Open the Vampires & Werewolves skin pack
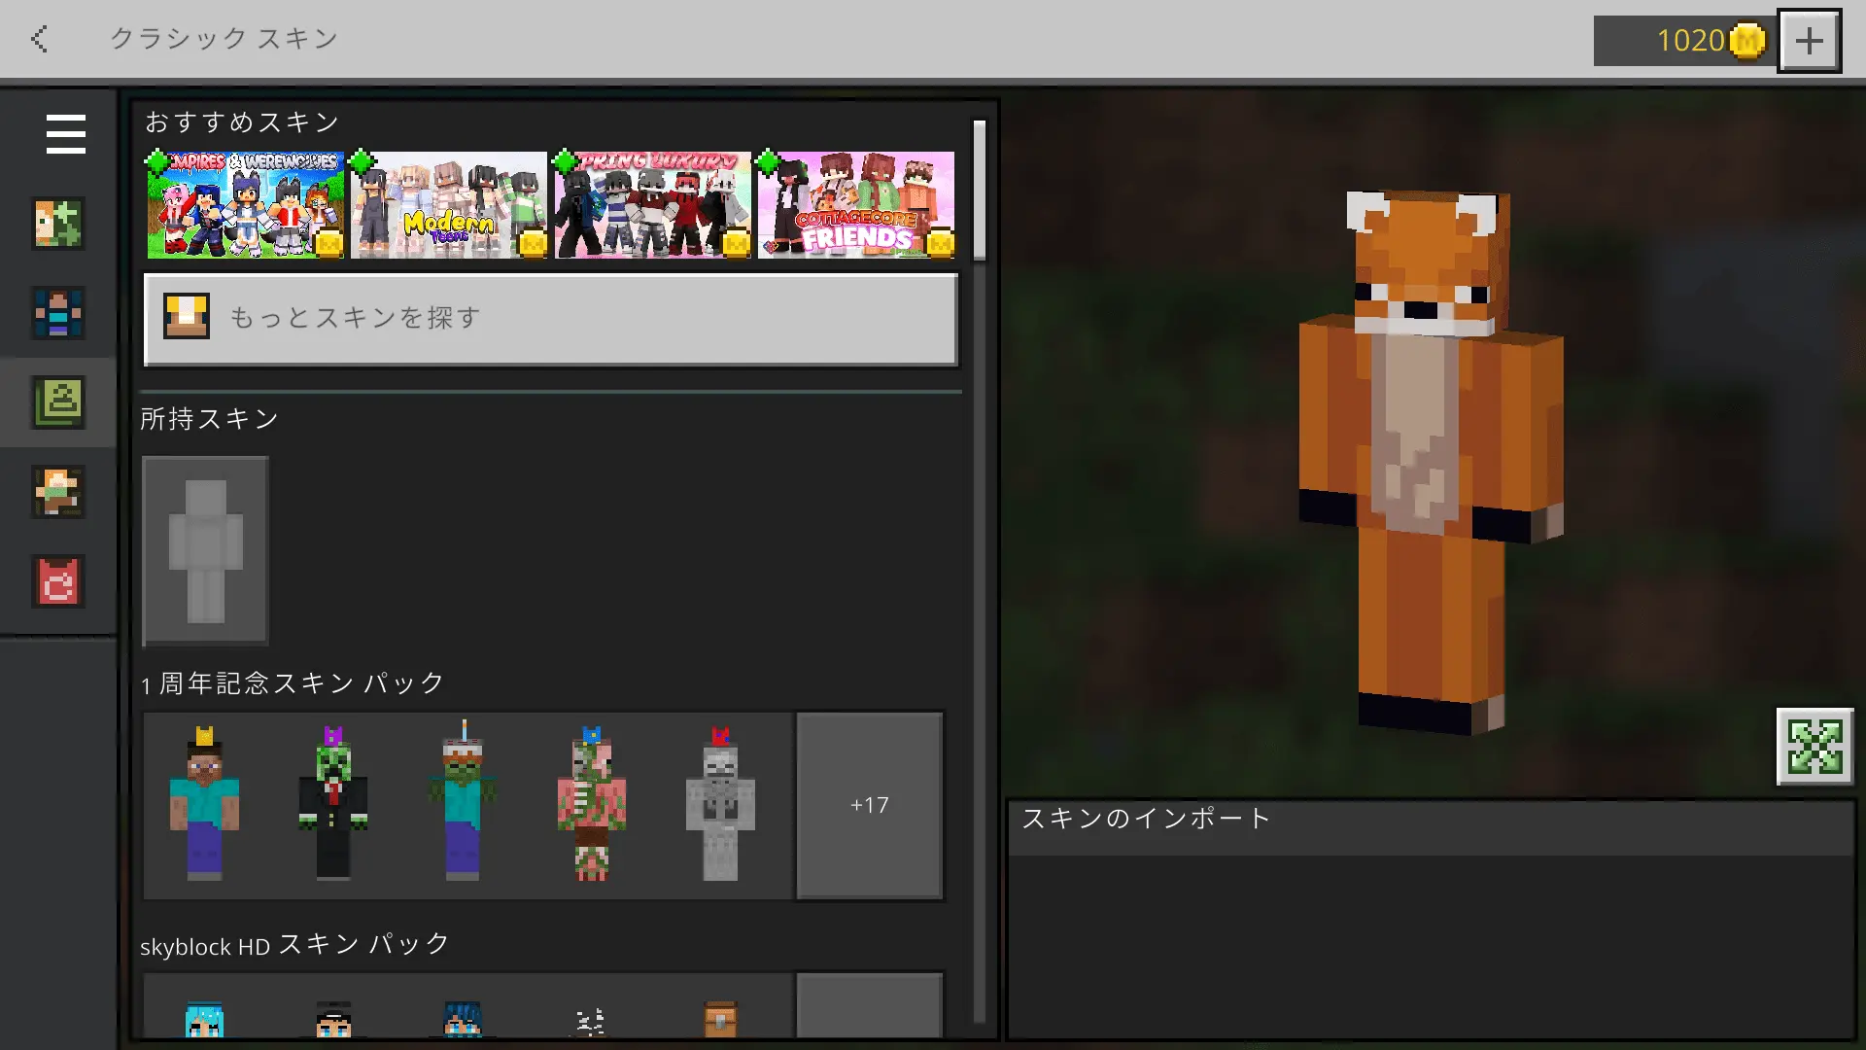The width and height of the screenshot is (1866, 1050). pyautogui.click(x=245, y=205)
